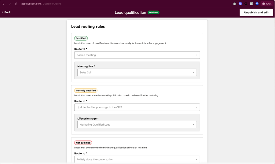Click Unpublish and edit button
Screen dimensions: 275x164
(x=256, y=12)
